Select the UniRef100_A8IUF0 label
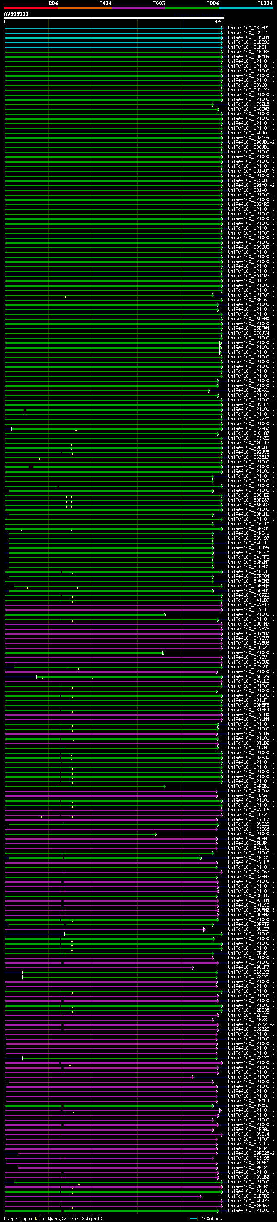The width and height of the screenshot is (277, 1222). coord(248,700)
